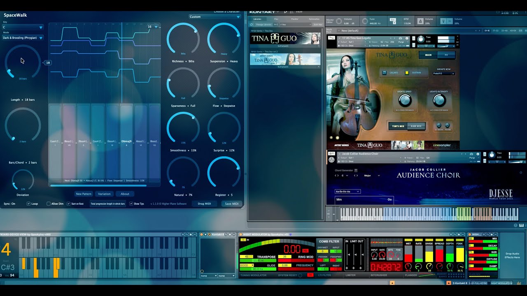Viewport: 527px width, 296px height.
Task: Adjust the Master Editor Volume knob
Action: (339, 21)
